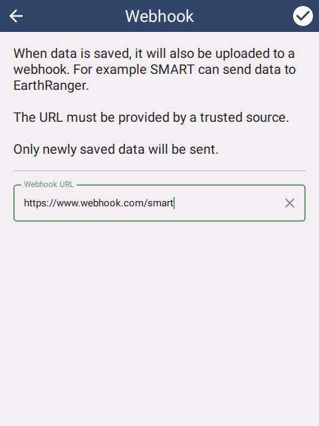Click the first line starting When data is saved
This screenshot has width=319, height=426.
pyautogui.click(x=154, y=53)
